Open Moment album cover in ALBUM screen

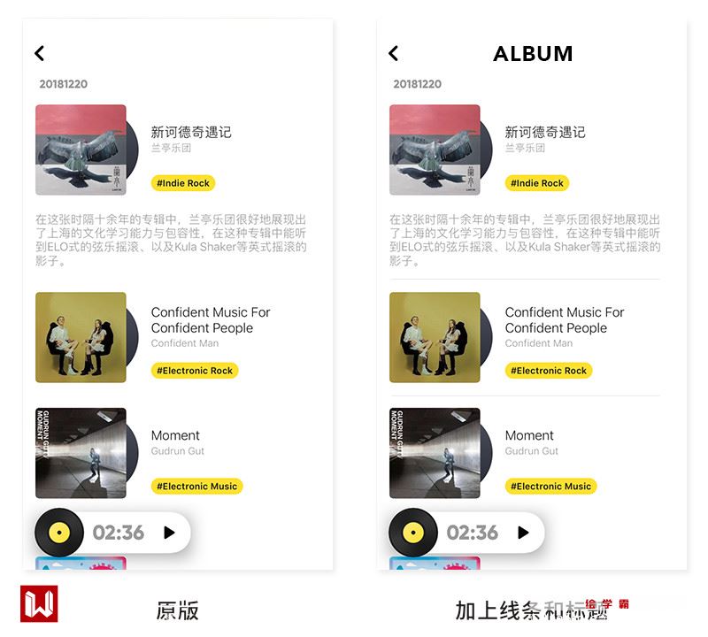[x=435, y=453]
